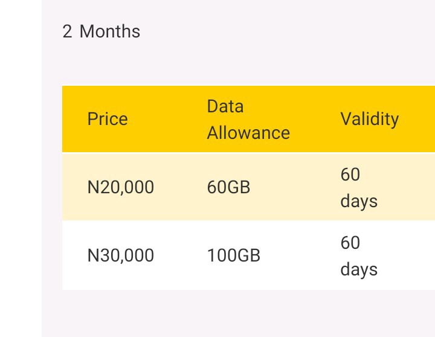This screenshot has width=435, height=337.
Task: Click the word days in N20,000 row
Action: pos(359,201)
